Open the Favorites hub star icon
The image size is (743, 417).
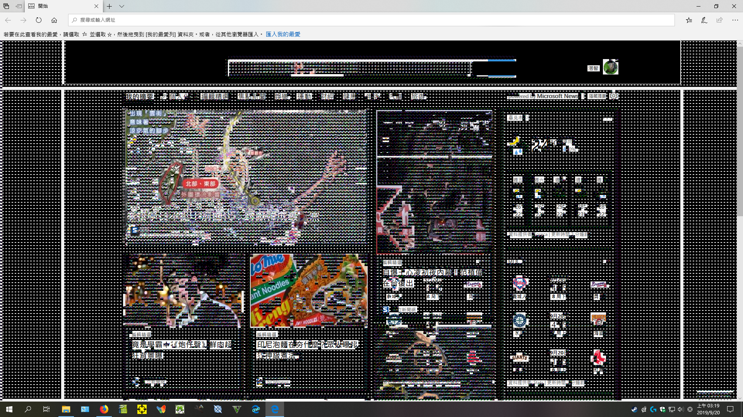pos(689,20)
